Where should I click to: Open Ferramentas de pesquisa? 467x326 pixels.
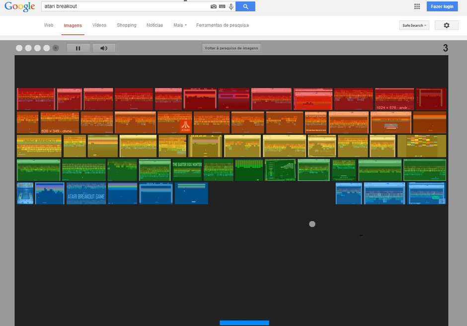tap(222, 25)
